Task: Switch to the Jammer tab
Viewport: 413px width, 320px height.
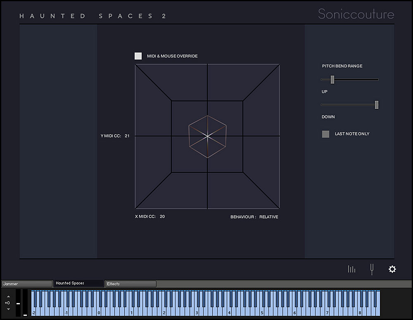Action: [x=27, y=284]
